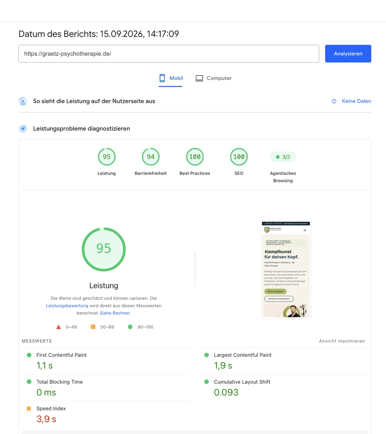Click the MESSWERTE section label

37,341
